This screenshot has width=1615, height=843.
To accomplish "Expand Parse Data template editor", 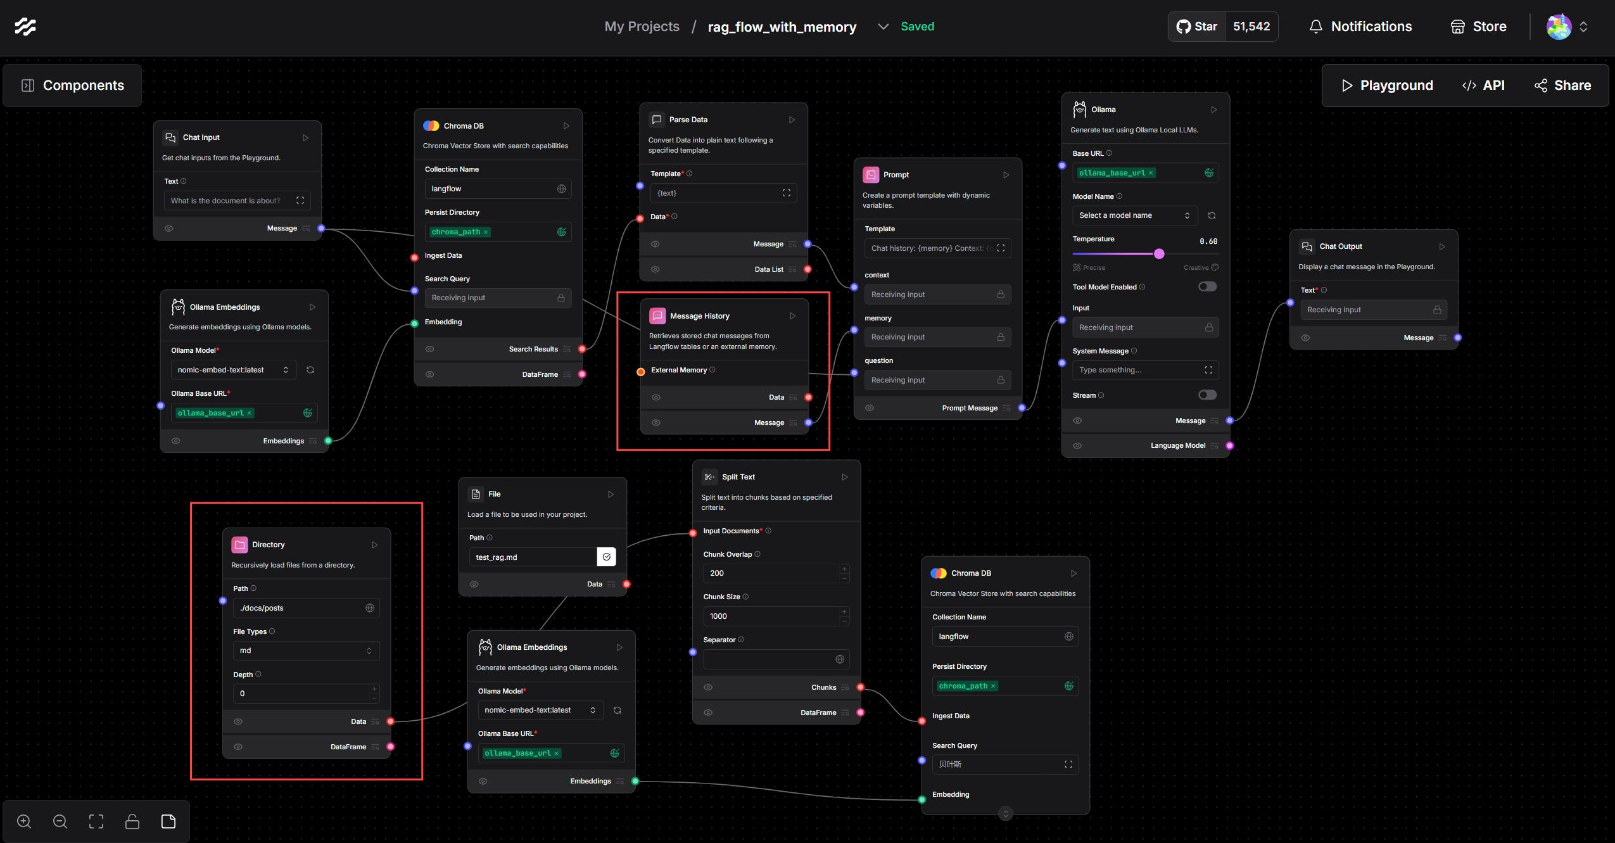I will (787, 193).
